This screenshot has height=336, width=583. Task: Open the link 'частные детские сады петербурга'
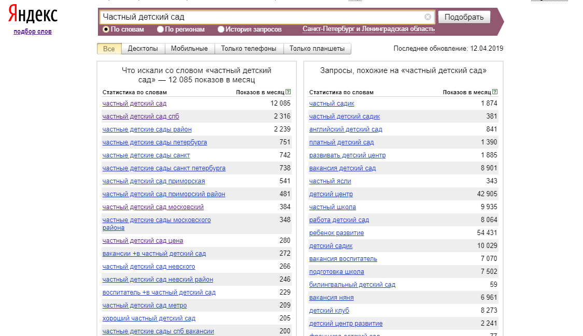click(x=154, y=142)
